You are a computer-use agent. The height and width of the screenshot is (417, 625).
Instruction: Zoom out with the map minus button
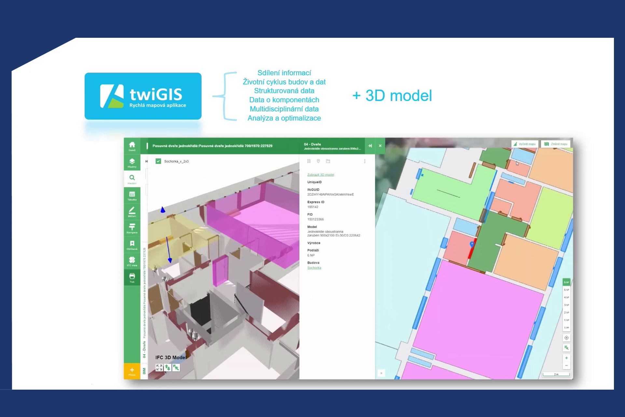coord(566,366)
